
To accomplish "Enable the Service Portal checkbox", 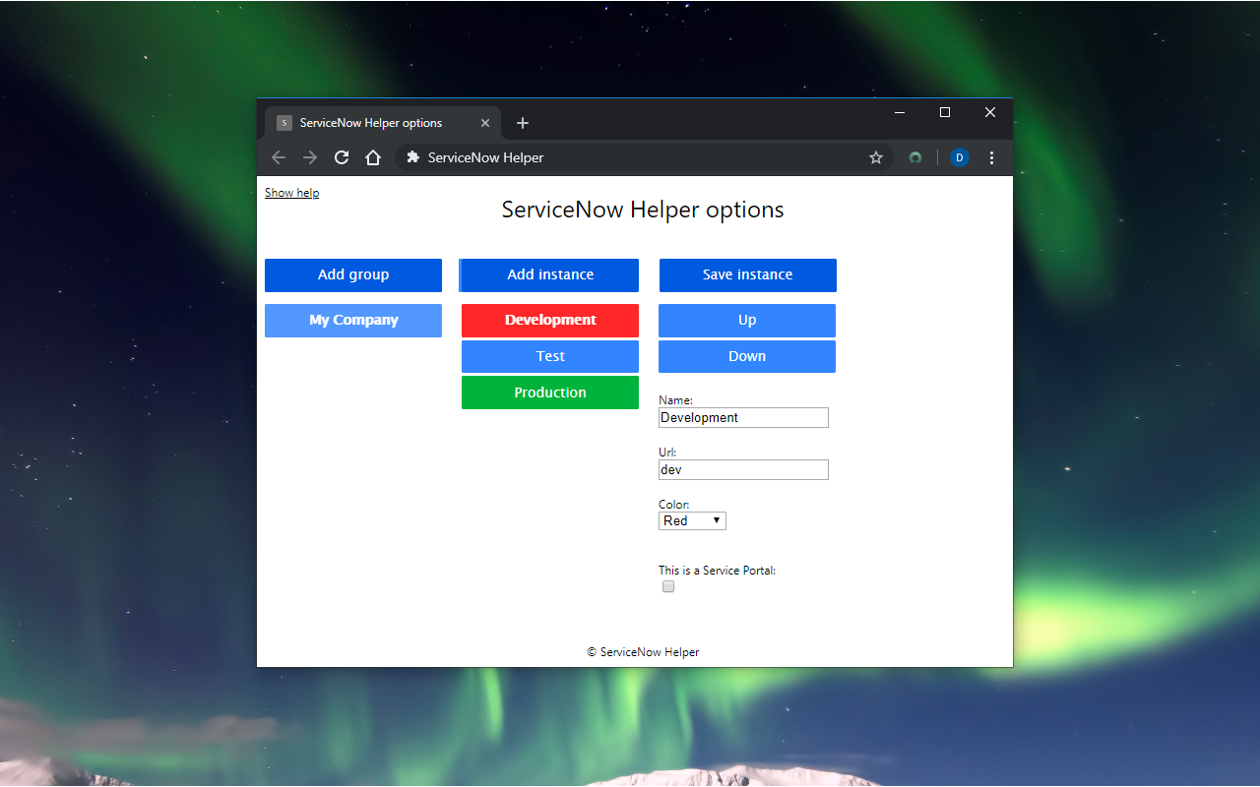I will (x=668, y=586).
